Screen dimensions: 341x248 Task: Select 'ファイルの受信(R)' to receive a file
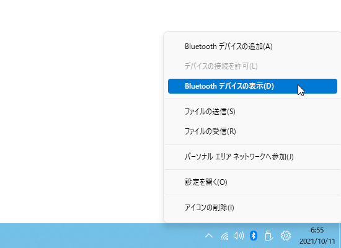coord(252,131)
